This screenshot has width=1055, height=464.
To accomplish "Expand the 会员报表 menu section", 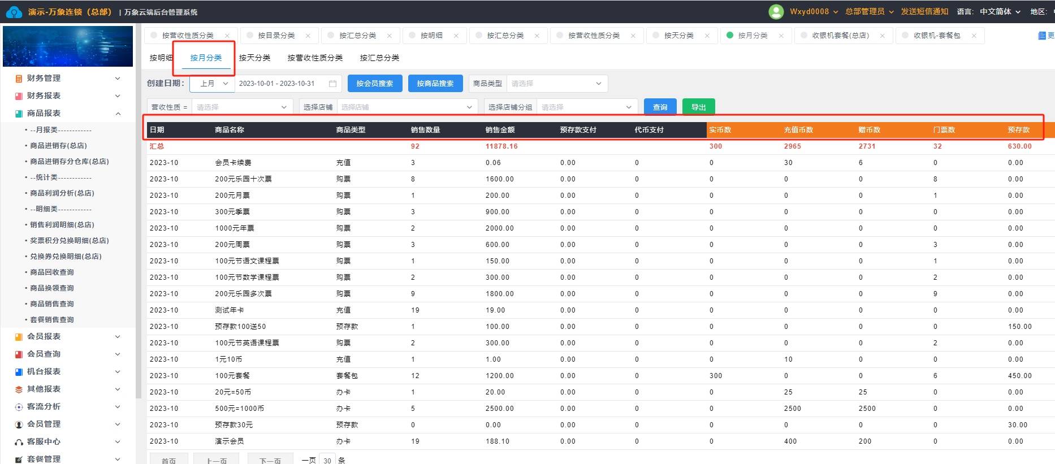I will (118, 337).
